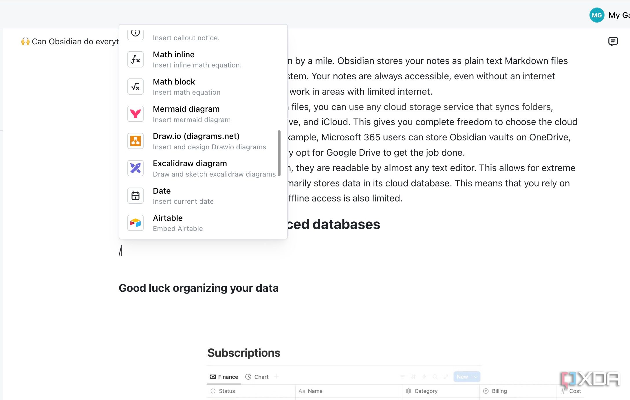
Task: Pick the Excalidraw diagram icon
Action: (x=135, y=168)
